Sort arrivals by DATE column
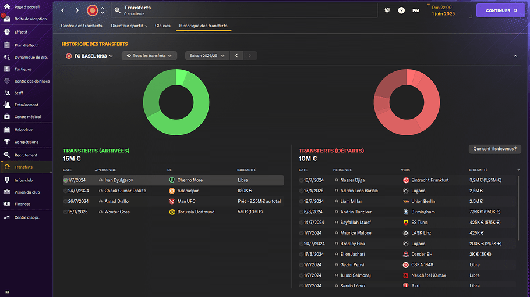Image resolution: width=530 pixels, height=297 pixels. click(x=67, y=170)
